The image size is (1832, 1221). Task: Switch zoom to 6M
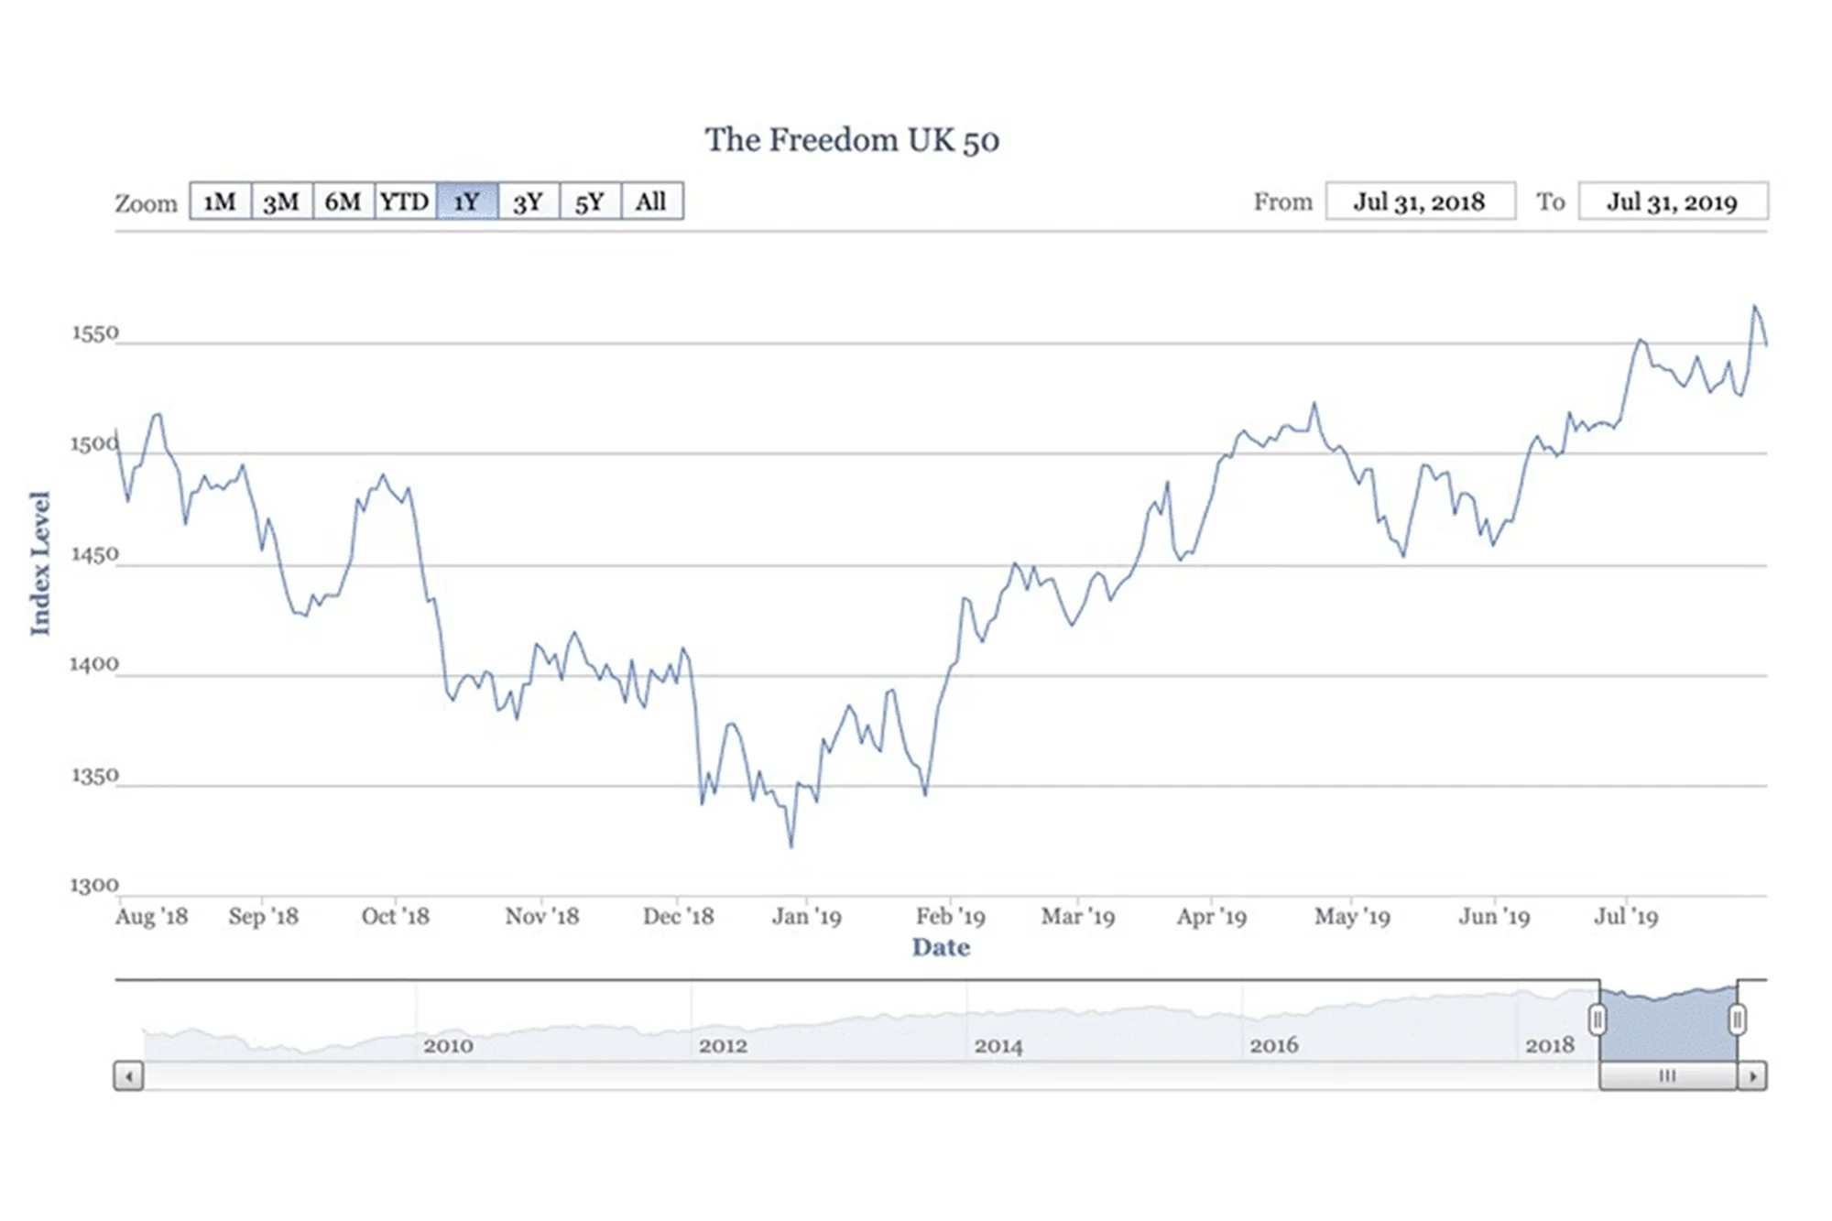[x=343, y=202]
